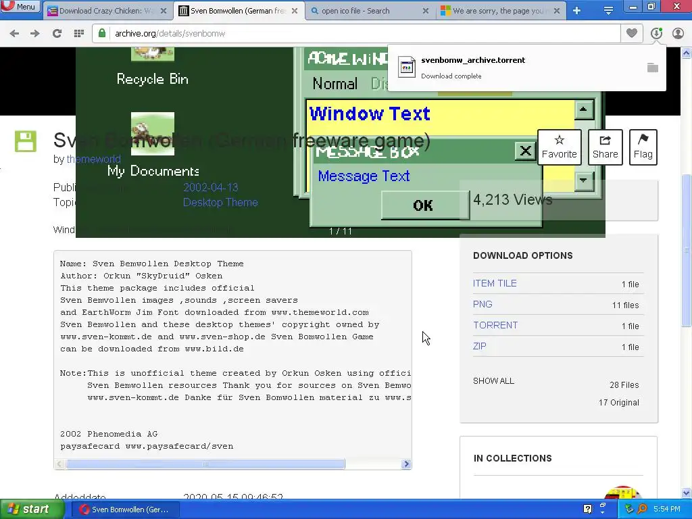The height and width of the screenshot is (519, 692).
Task: Select Sven Bomwollen taskbar button
Action: 125,510
